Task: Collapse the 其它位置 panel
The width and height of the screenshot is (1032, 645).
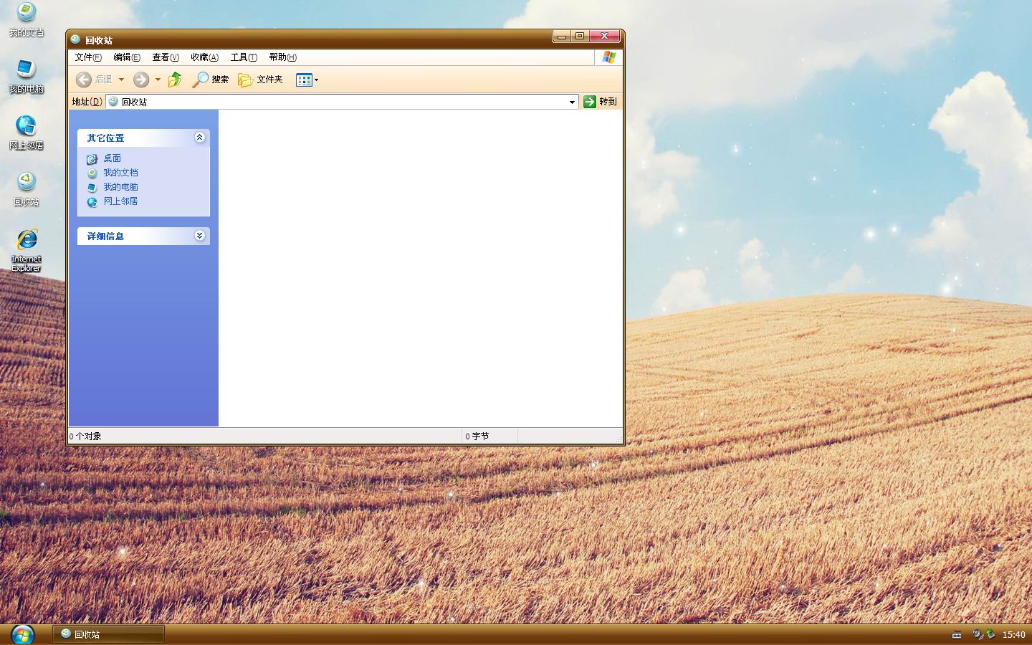Action: coord(200,138)
